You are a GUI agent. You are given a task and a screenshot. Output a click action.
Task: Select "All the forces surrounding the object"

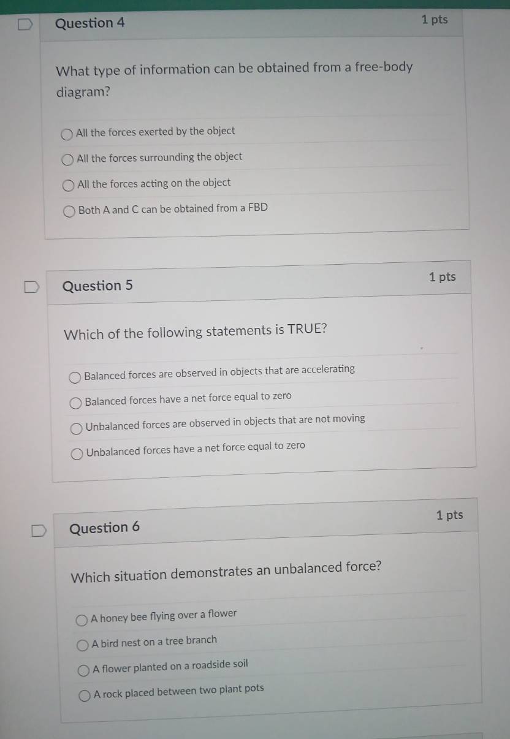pos(69,160)
